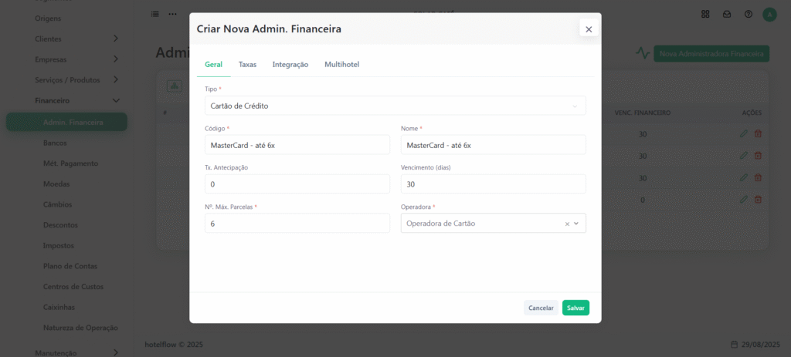Click the Nº. Máx. Parcelas input field
The height and width of the screenshot is (357, 791).
click(297, 223)
